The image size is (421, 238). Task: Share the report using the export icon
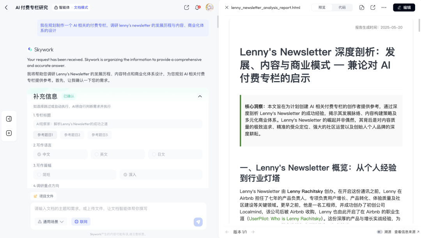373,7
